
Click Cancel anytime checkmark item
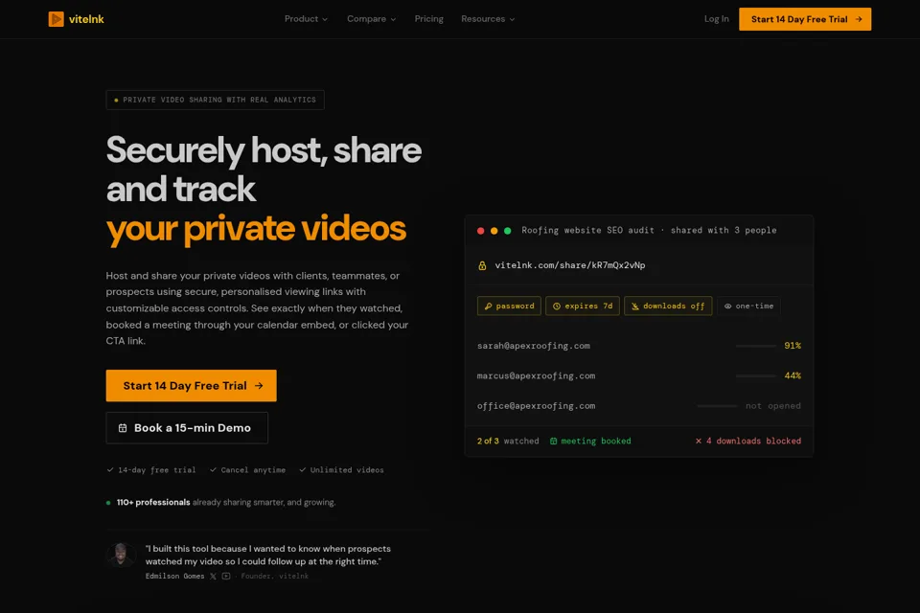pyautogui.click(x=247, y=470)
